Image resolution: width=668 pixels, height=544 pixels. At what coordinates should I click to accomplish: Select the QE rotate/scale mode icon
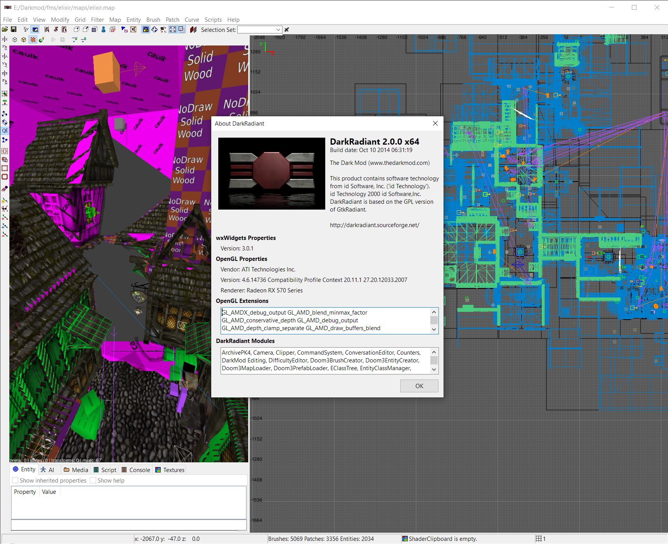[5, 131]
